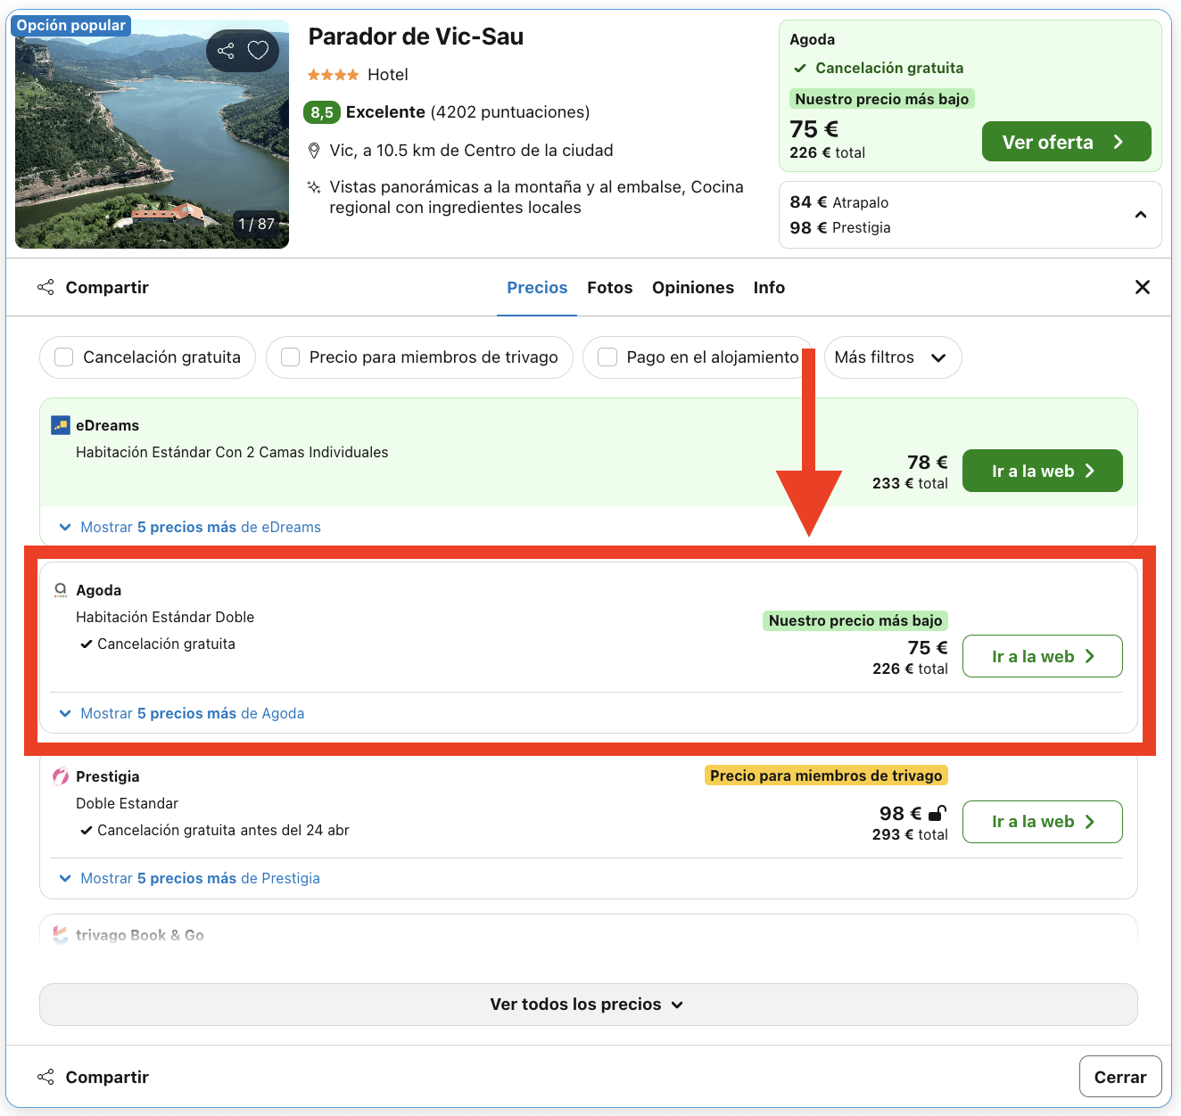Click the Parador de Vic-Sau title

pyautogui.click(x=416, y=37)
